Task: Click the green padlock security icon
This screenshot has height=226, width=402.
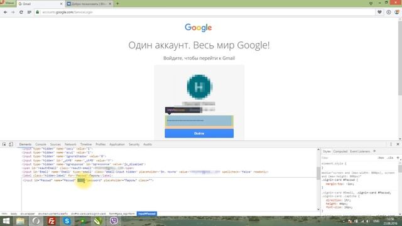Action: tap(38, 12)
